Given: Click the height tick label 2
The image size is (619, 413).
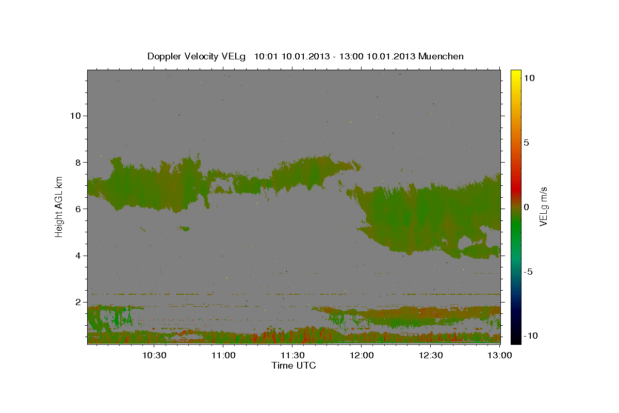Looking at the screenshot, I should [x=79, y=303].
